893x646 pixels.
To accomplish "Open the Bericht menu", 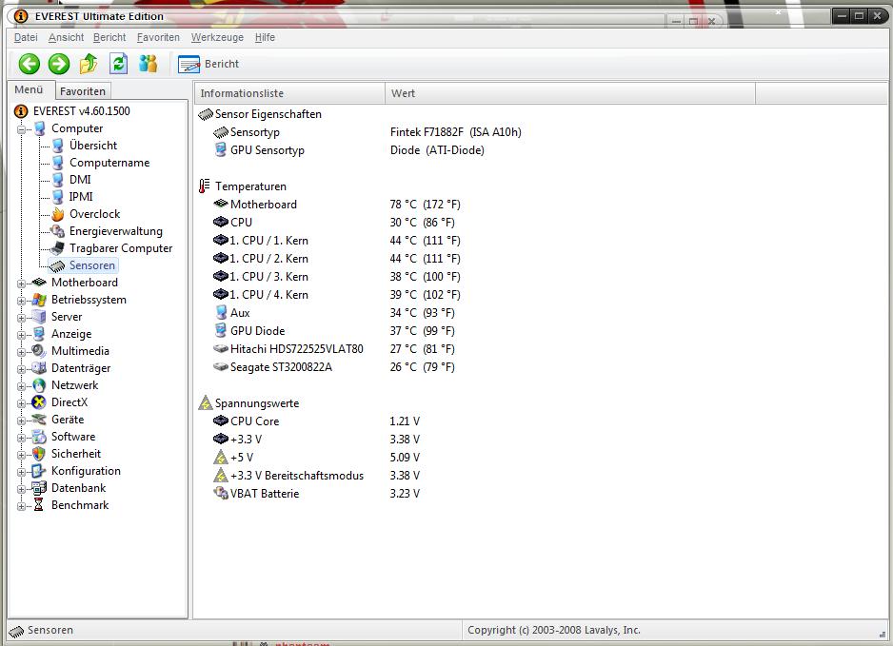I will coord(109,37).
